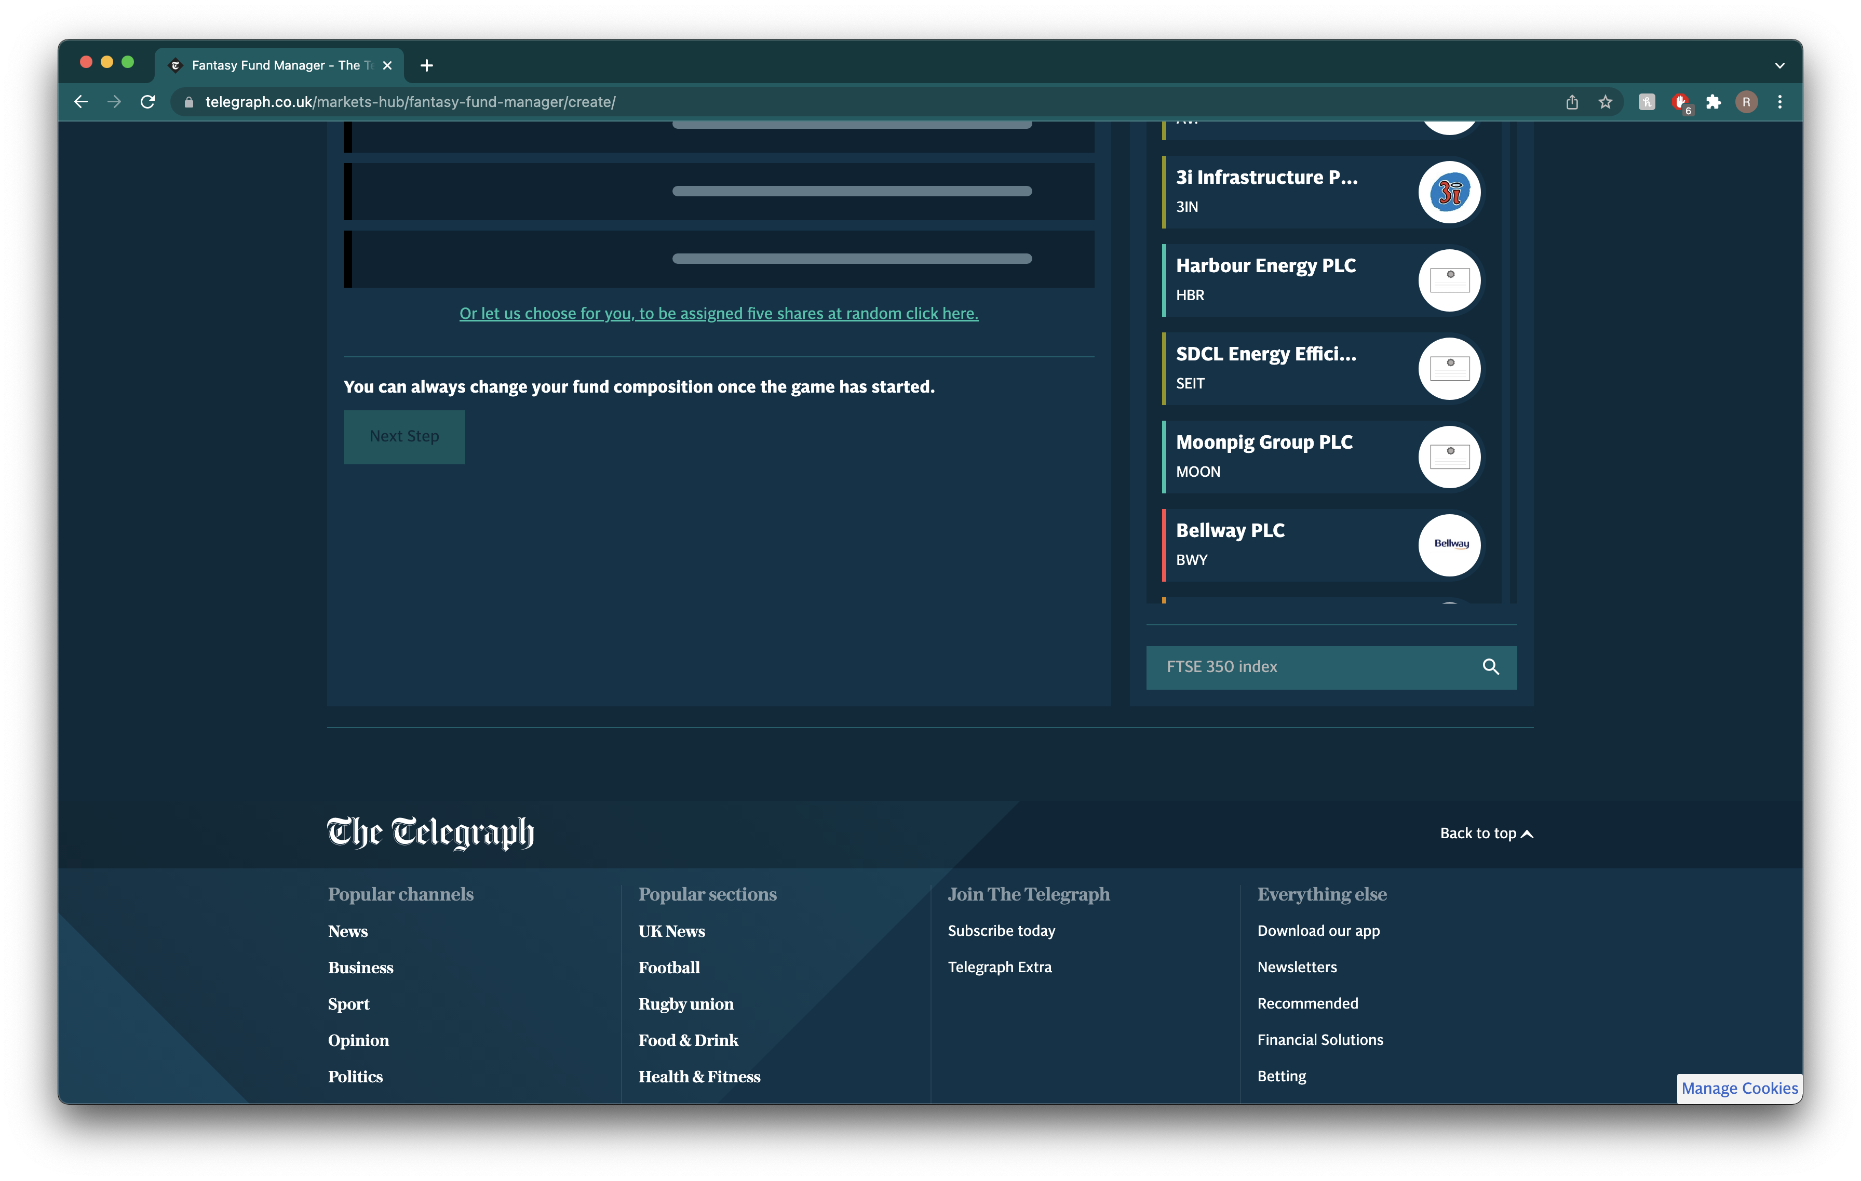Select Moonpig Group PLC share
The width and height of the screenshot is (1861, 1181).
click(1324, 457)
